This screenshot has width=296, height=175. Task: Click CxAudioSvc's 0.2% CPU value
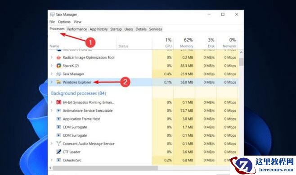pyautogui.click(x=168, y=160)
